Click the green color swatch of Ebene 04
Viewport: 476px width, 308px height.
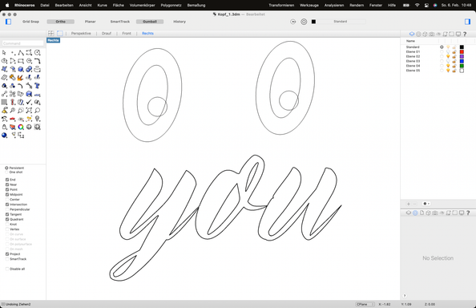462,66
